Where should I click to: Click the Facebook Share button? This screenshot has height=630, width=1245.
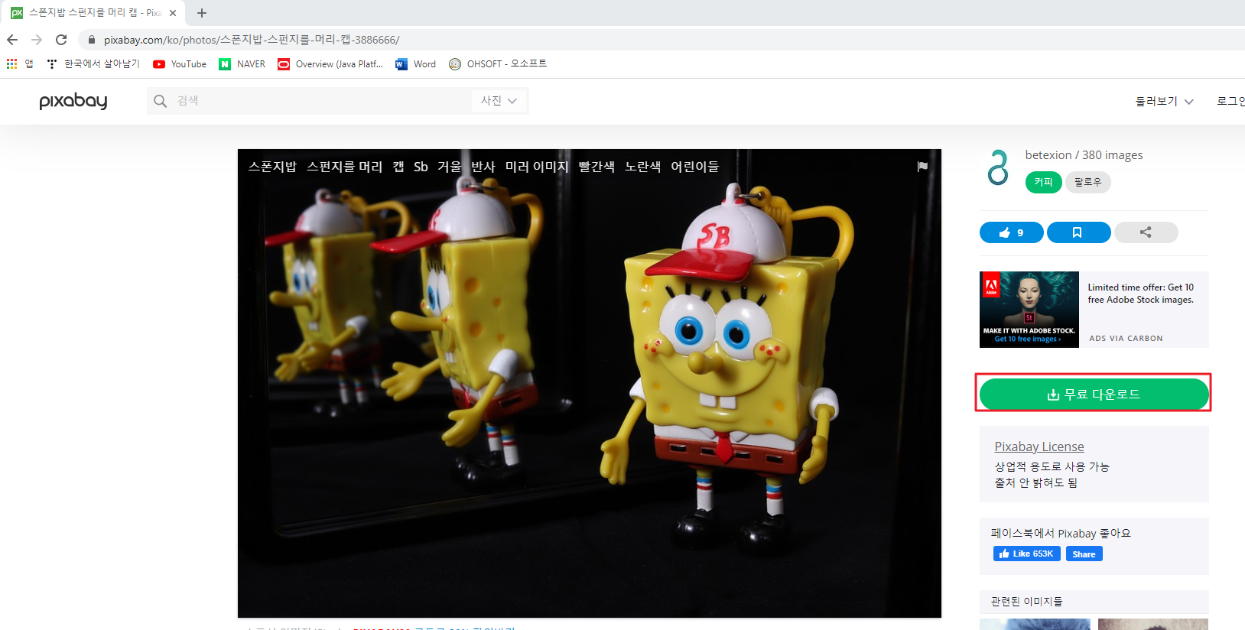tap(1084, 554)
